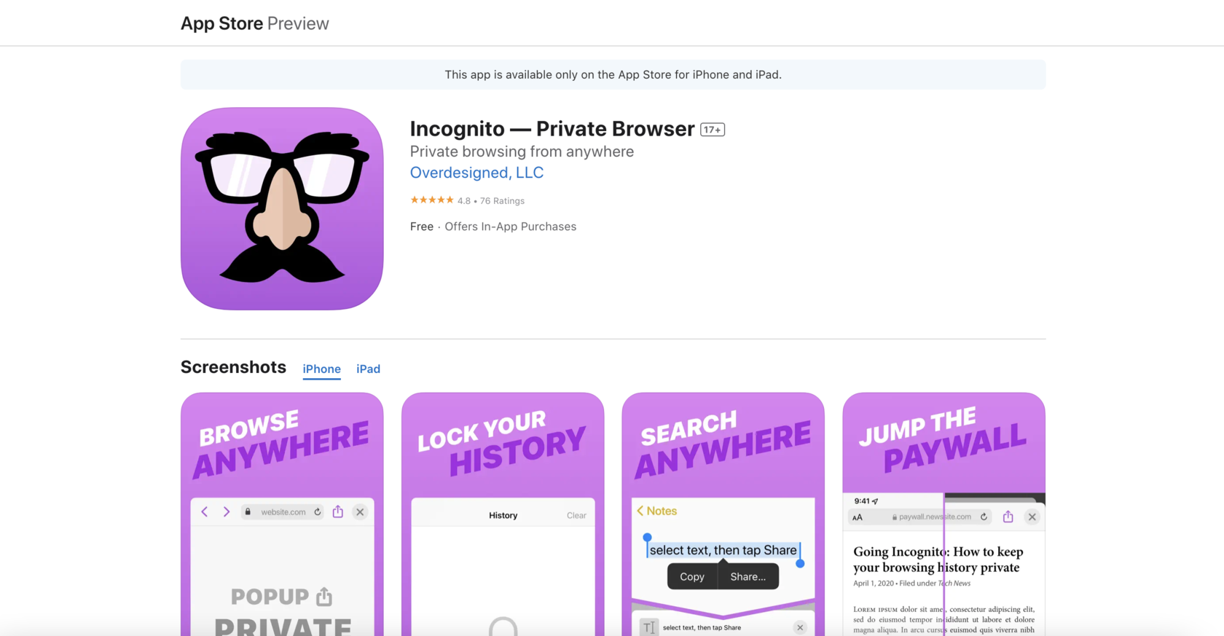Click the Notes back chevron

tap(640, 511)
